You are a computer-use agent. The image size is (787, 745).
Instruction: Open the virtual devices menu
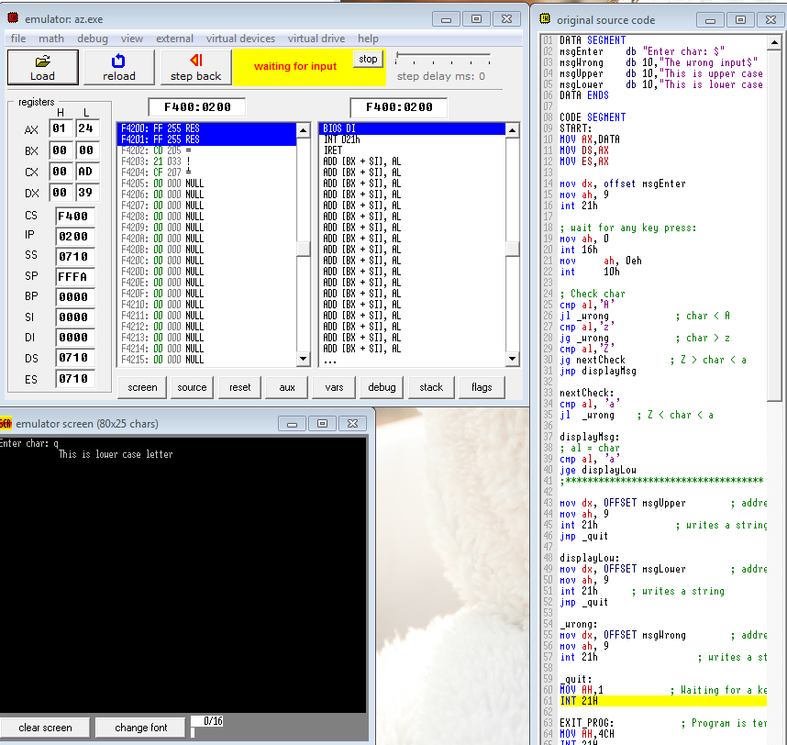pyautogui.click(x=240, y=39)
